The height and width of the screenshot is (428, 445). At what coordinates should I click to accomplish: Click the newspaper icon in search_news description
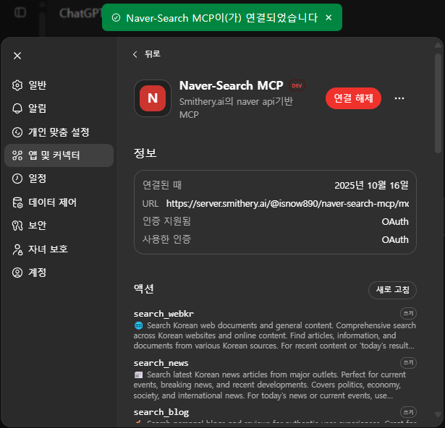pyautogui.click(x=138, y=375)
